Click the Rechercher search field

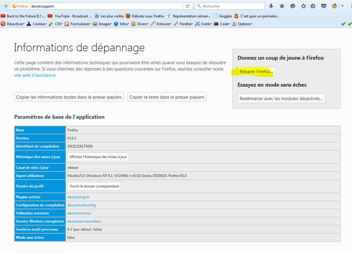point(231,6)
